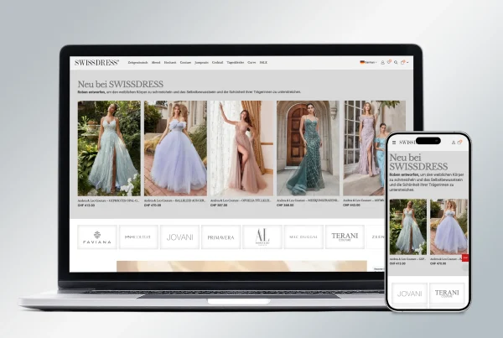Viewport: 503px width, 338px height.
Task: Click the red badge at the phone screen edge
Action: click(464, 257)
